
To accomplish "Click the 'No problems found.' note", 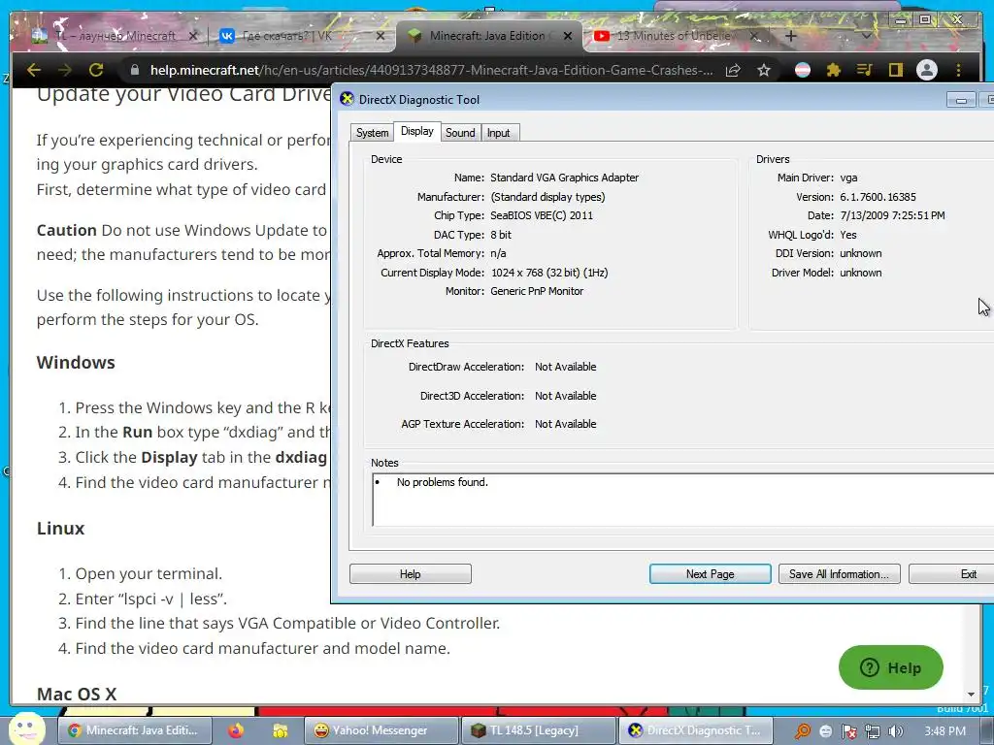I will tap(443, 482).
